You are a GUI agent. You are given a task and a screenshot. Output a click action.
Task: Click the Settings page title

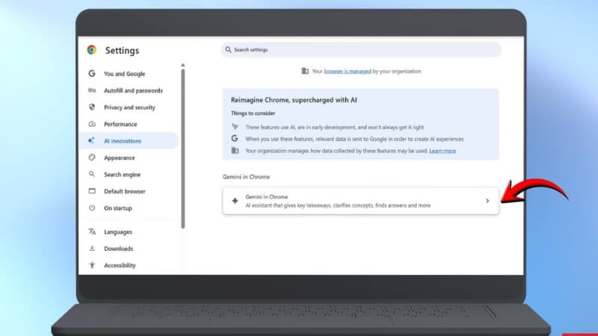(x=122, y=50)
